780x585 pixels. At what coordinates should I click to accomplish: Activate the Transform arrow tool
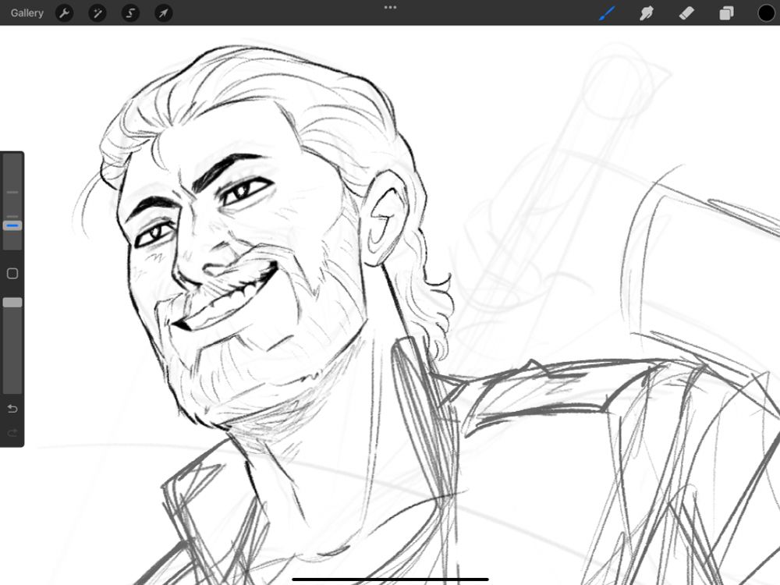click(x=164, y=13)
